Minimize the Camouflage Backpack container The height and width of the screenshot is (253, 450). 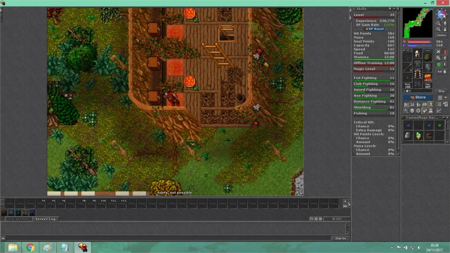pos(444,118)
